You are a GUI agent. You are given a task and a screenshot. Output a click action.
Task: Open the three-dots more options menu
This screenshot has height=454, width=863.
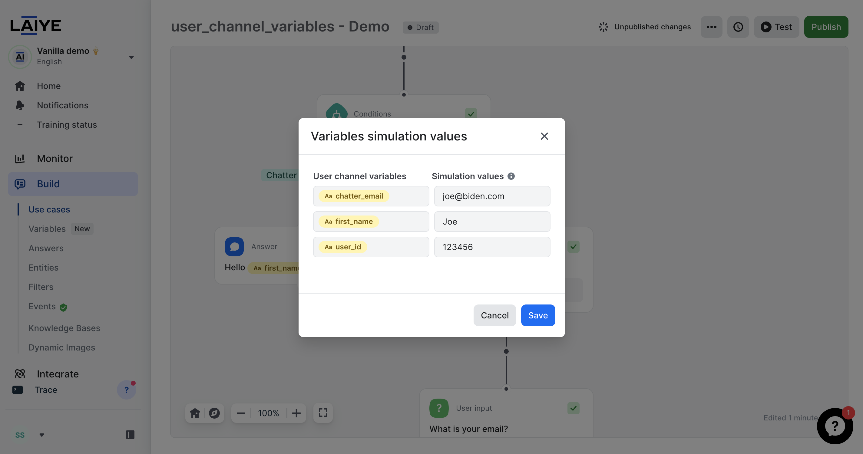coord(711,27)
